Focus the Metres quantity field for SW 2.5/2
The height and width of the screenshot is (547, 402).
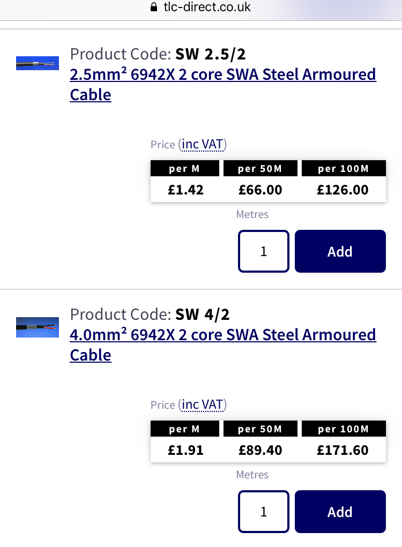pos(264,251)
